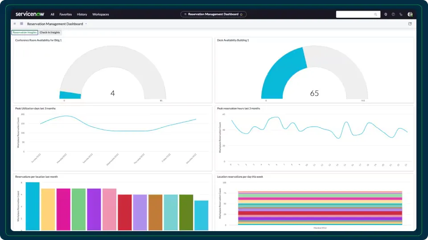Open the phone icon in header
Screen dimensions: 428x240
[401, 14]
